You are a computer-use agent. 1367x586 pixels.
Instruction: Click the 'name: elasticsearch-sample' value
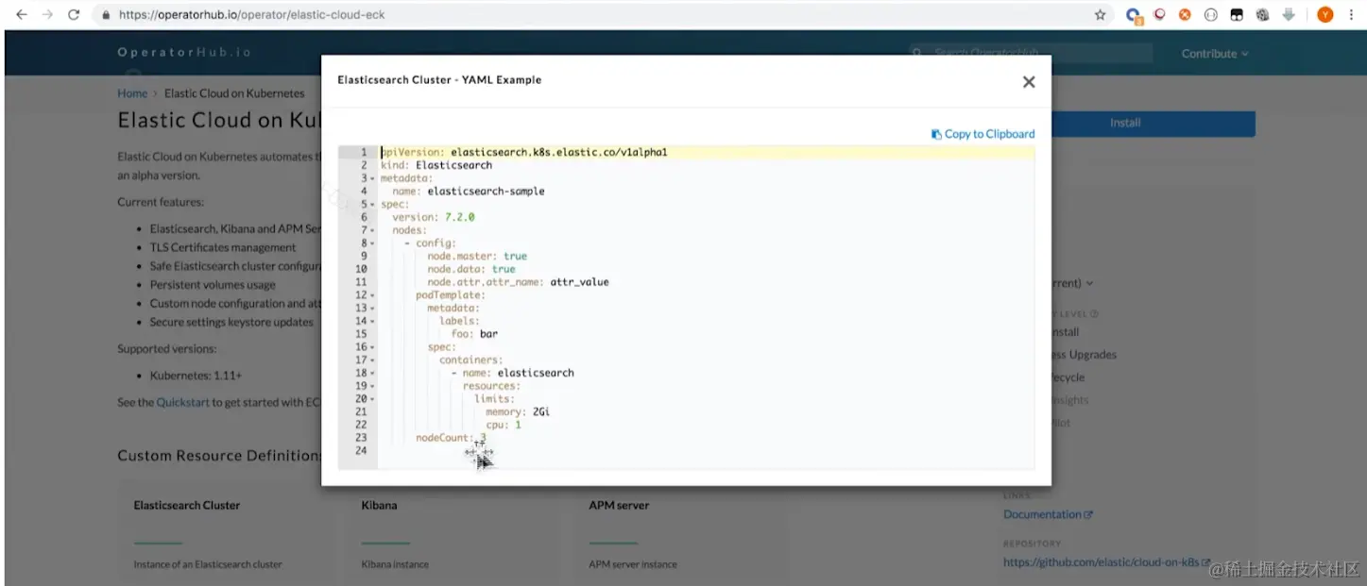487,192
